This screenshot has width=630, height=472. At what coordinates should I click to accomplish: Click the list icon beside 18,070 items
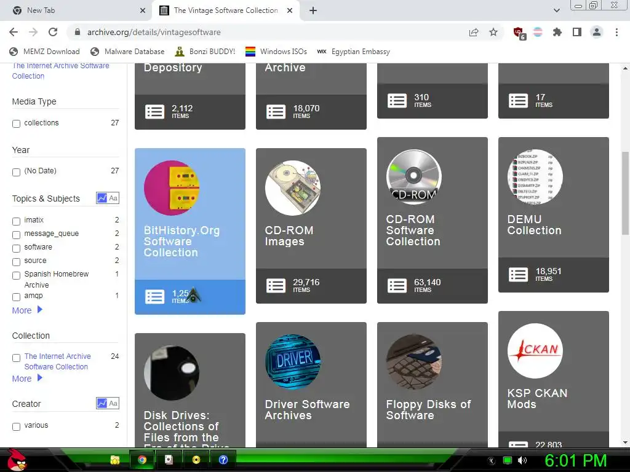(x=276, y=112)
